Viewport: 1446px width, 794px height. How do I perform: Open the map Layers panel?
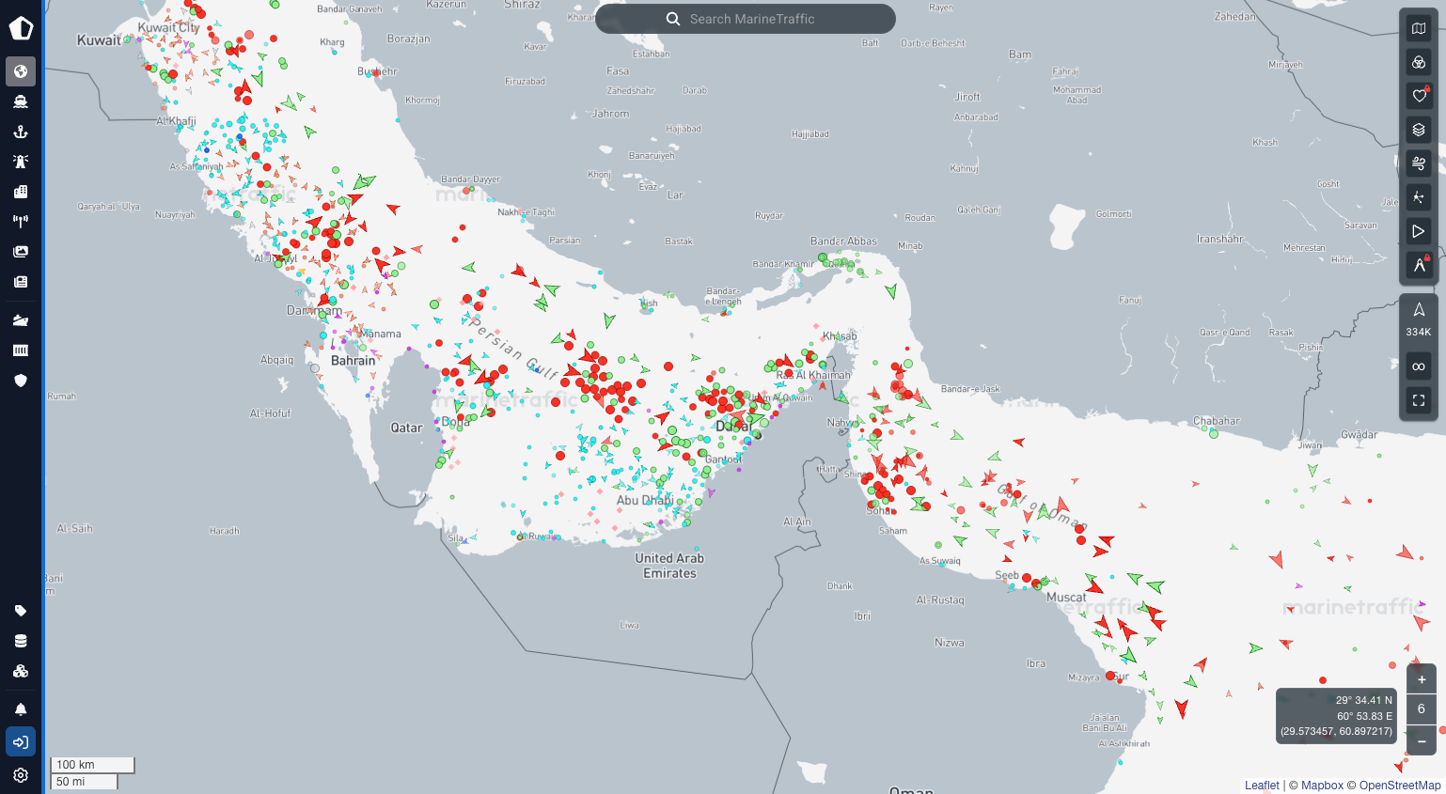1419,130
